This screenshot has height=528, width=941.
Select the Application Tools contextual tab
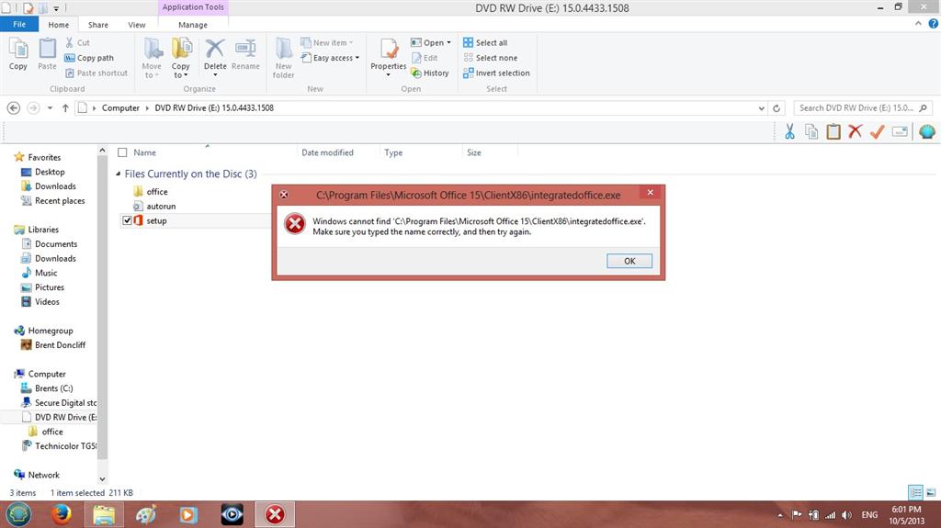[x=193, y=7]
